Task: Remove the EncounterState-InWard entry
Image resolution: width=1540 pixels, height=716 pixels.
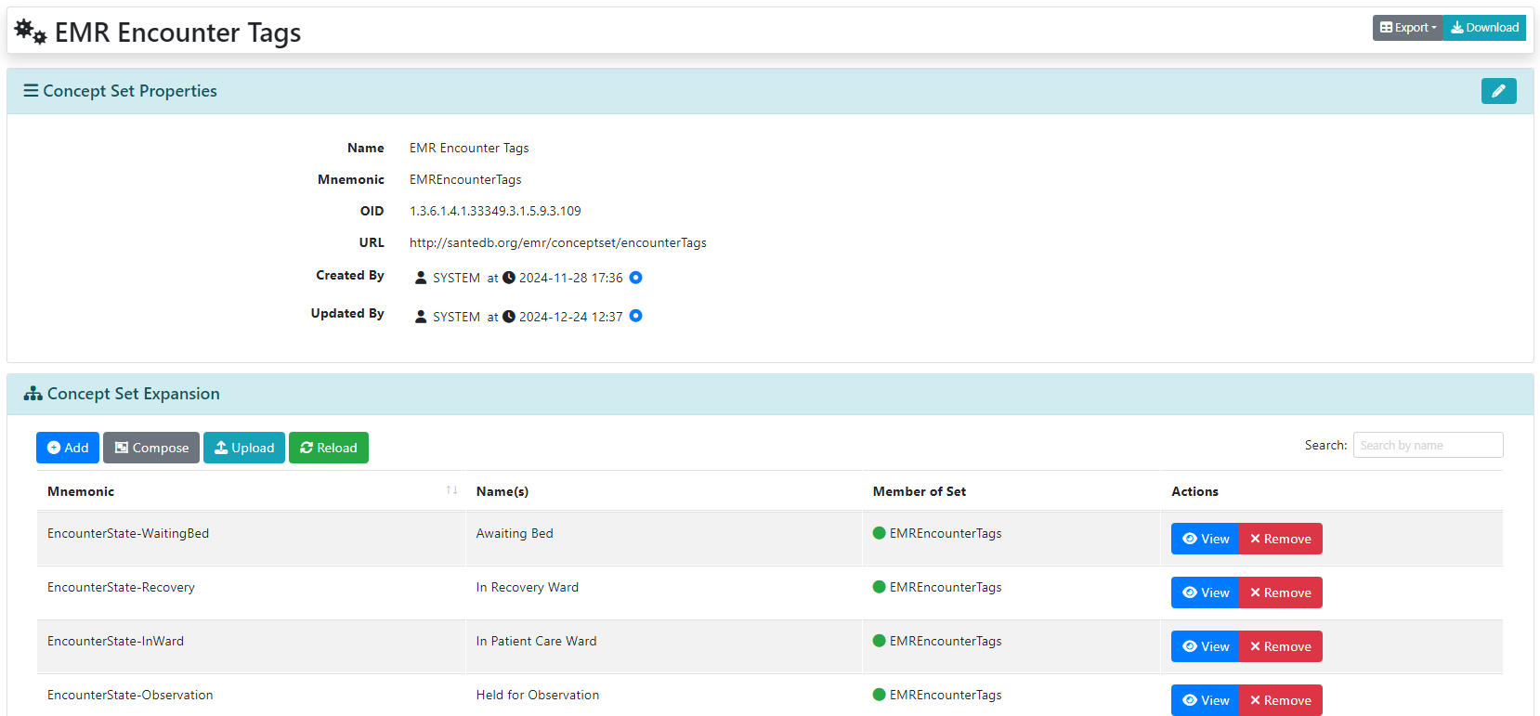Action: tap(1280, 646)
